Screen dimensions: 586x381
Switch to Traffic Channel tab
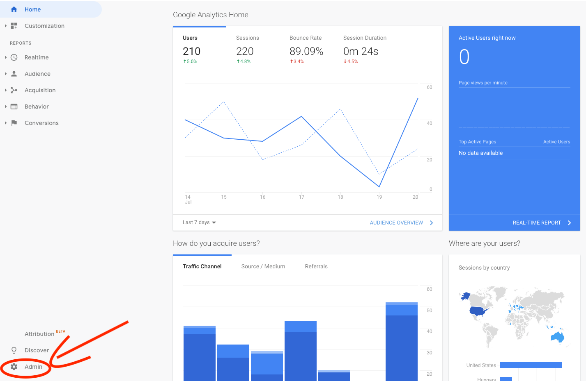click(x=202, y=266)
